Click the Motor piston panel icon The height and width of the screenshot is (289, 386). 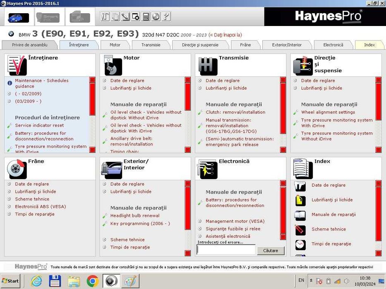[113, 65]
